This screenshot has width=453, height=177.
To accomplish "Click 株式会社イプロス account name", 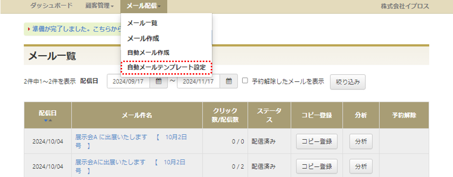I will click(x=405, y=6).
